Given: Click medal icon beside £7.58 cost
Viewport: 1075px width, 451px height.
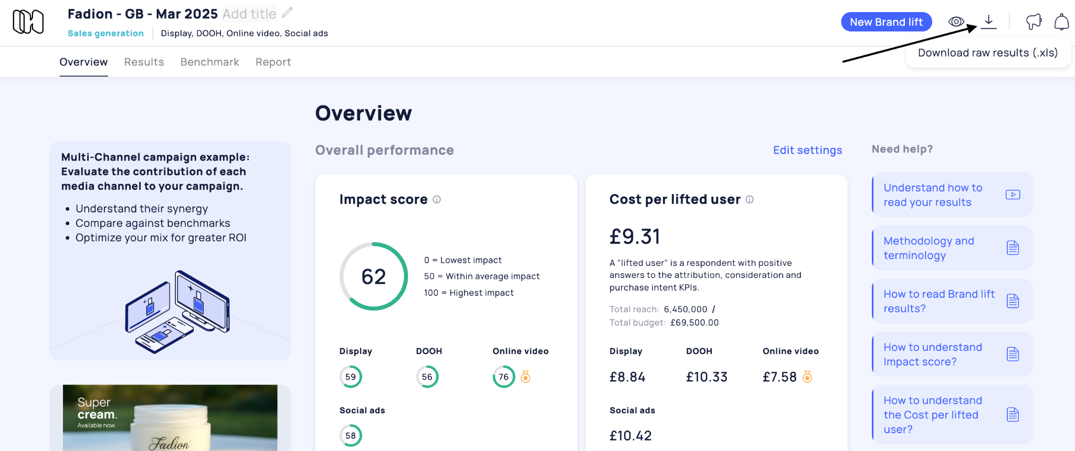Looking at the screenshot, I should pos(807,377).
